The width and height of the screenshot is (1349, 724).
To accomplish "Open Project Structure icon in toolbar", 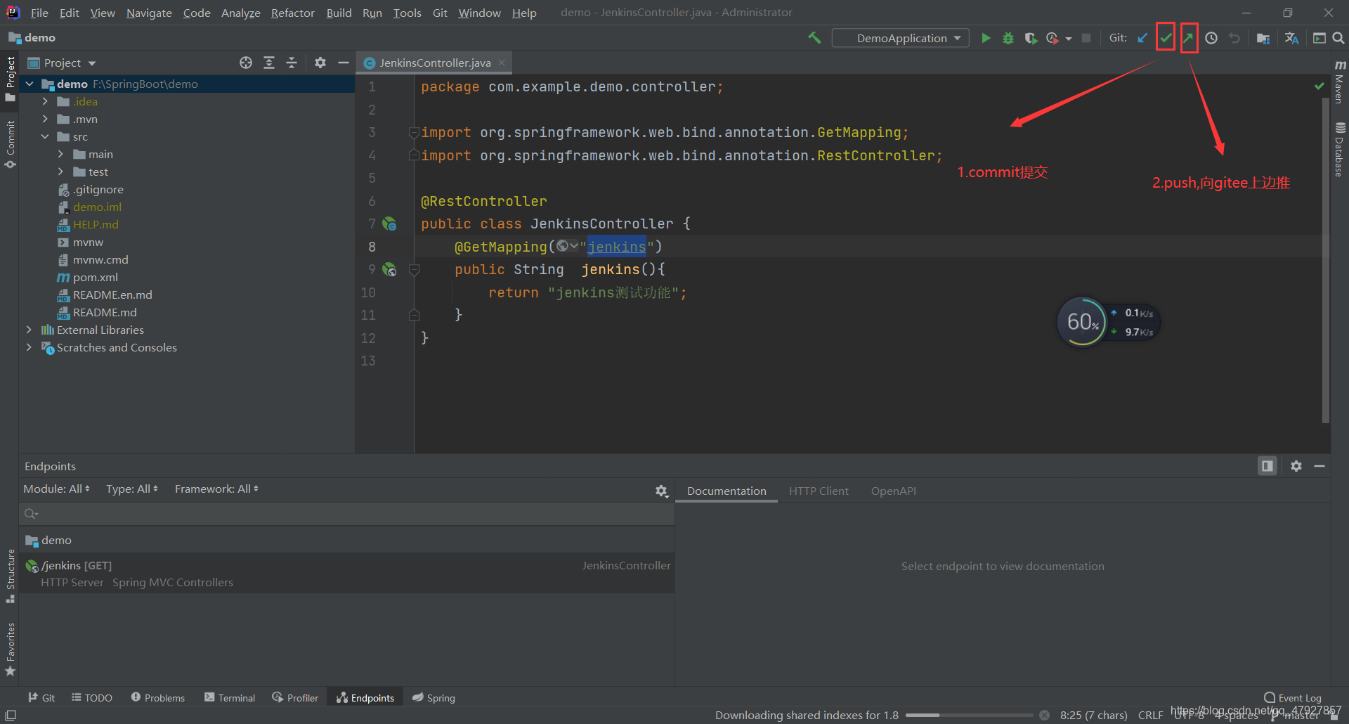I will [1263, 38].
